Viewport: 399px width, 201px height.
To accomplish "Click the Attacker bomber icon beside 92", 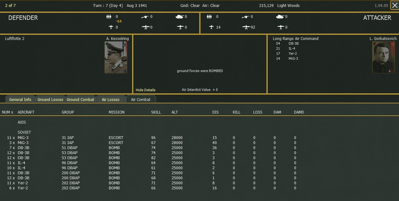I will 246,27.
